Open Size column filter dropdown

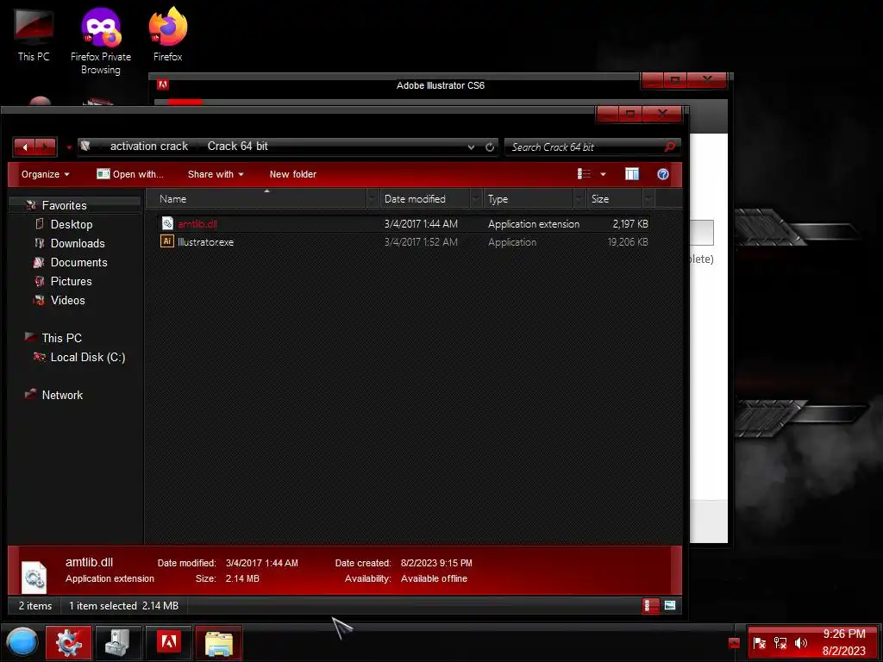[x=648, y=199]
